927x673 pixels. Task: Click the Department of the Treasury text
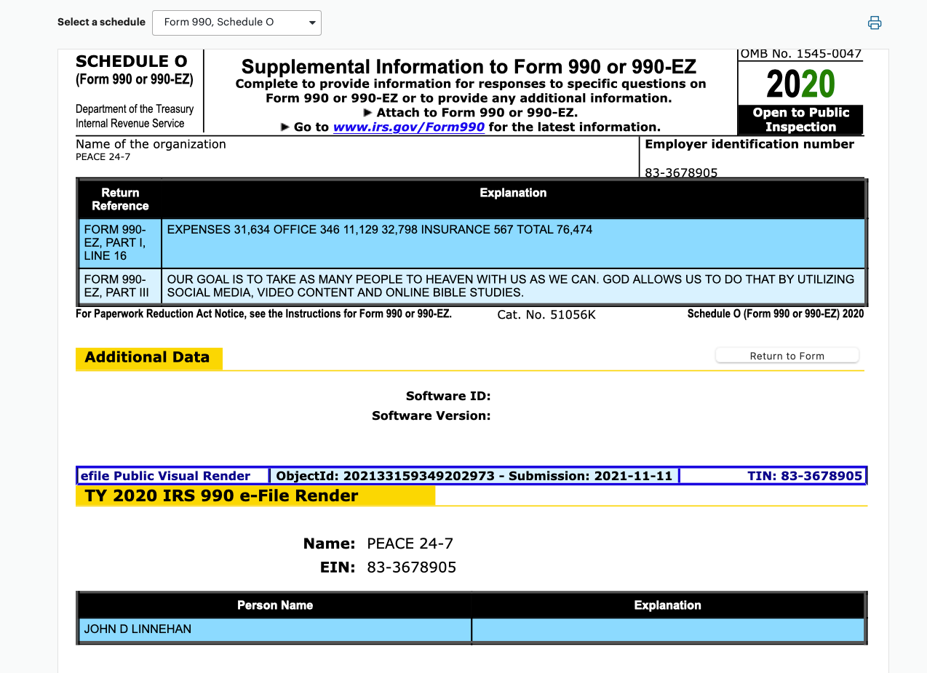pos(135,109)
